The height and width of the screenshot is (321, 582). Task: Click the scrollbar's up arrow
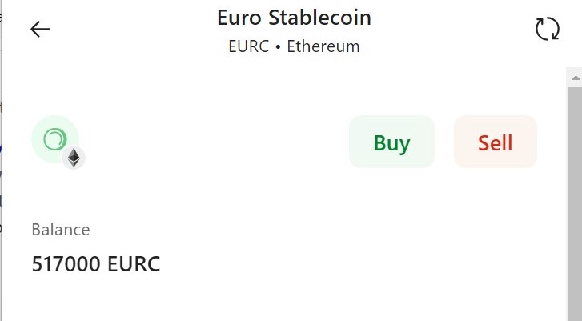tap(576, 78)
